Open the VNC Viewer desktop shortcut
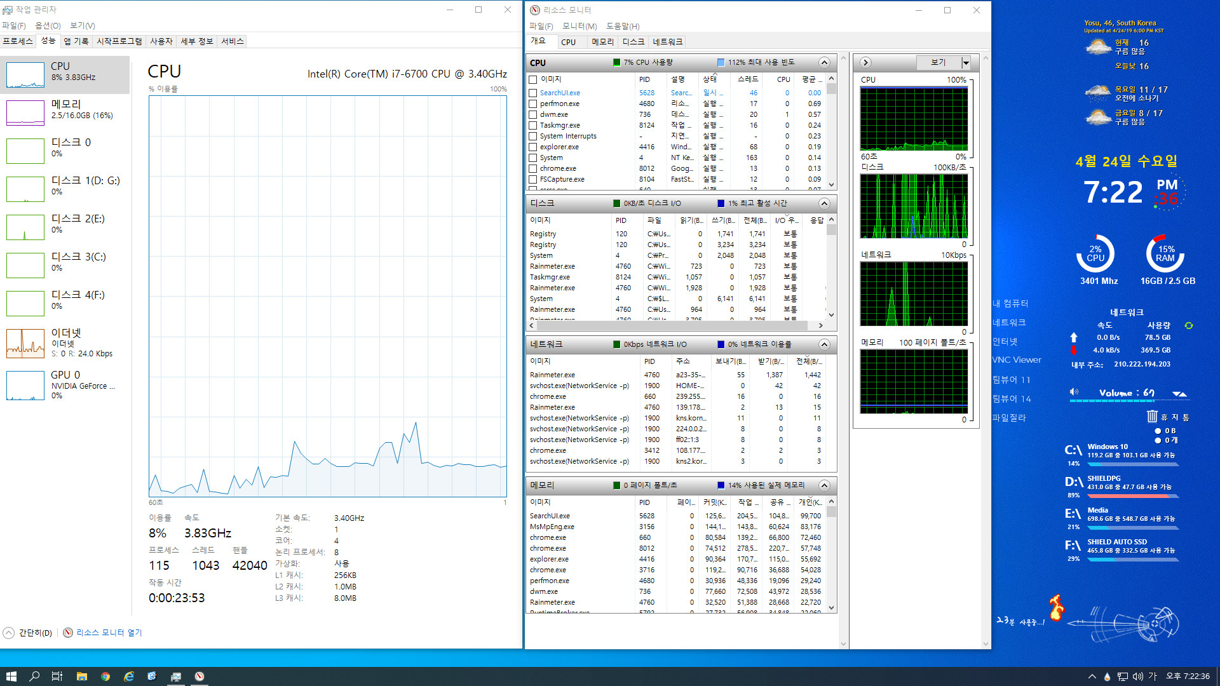 click(x=1017, y=360)
